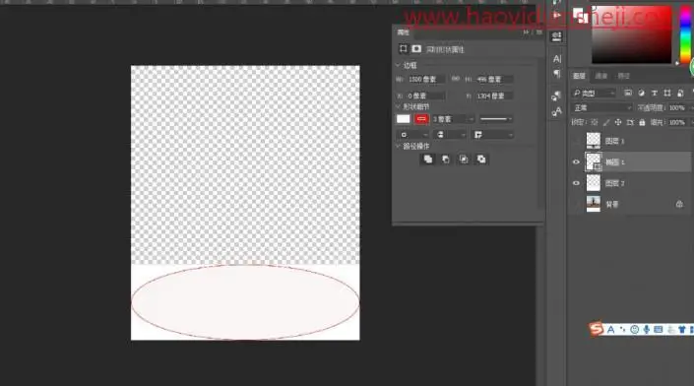This screenshot has width=694, height=386.
Task: Open the layer filter type dropdown
Action: click(x=594, y=93)
